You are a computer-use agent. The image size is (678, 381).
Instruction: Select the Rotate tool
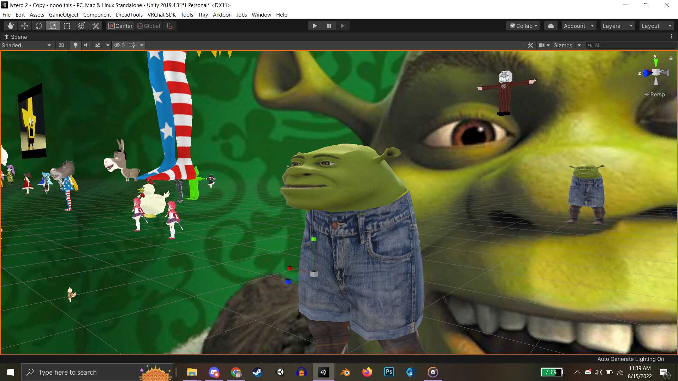[x=39, y=26]
